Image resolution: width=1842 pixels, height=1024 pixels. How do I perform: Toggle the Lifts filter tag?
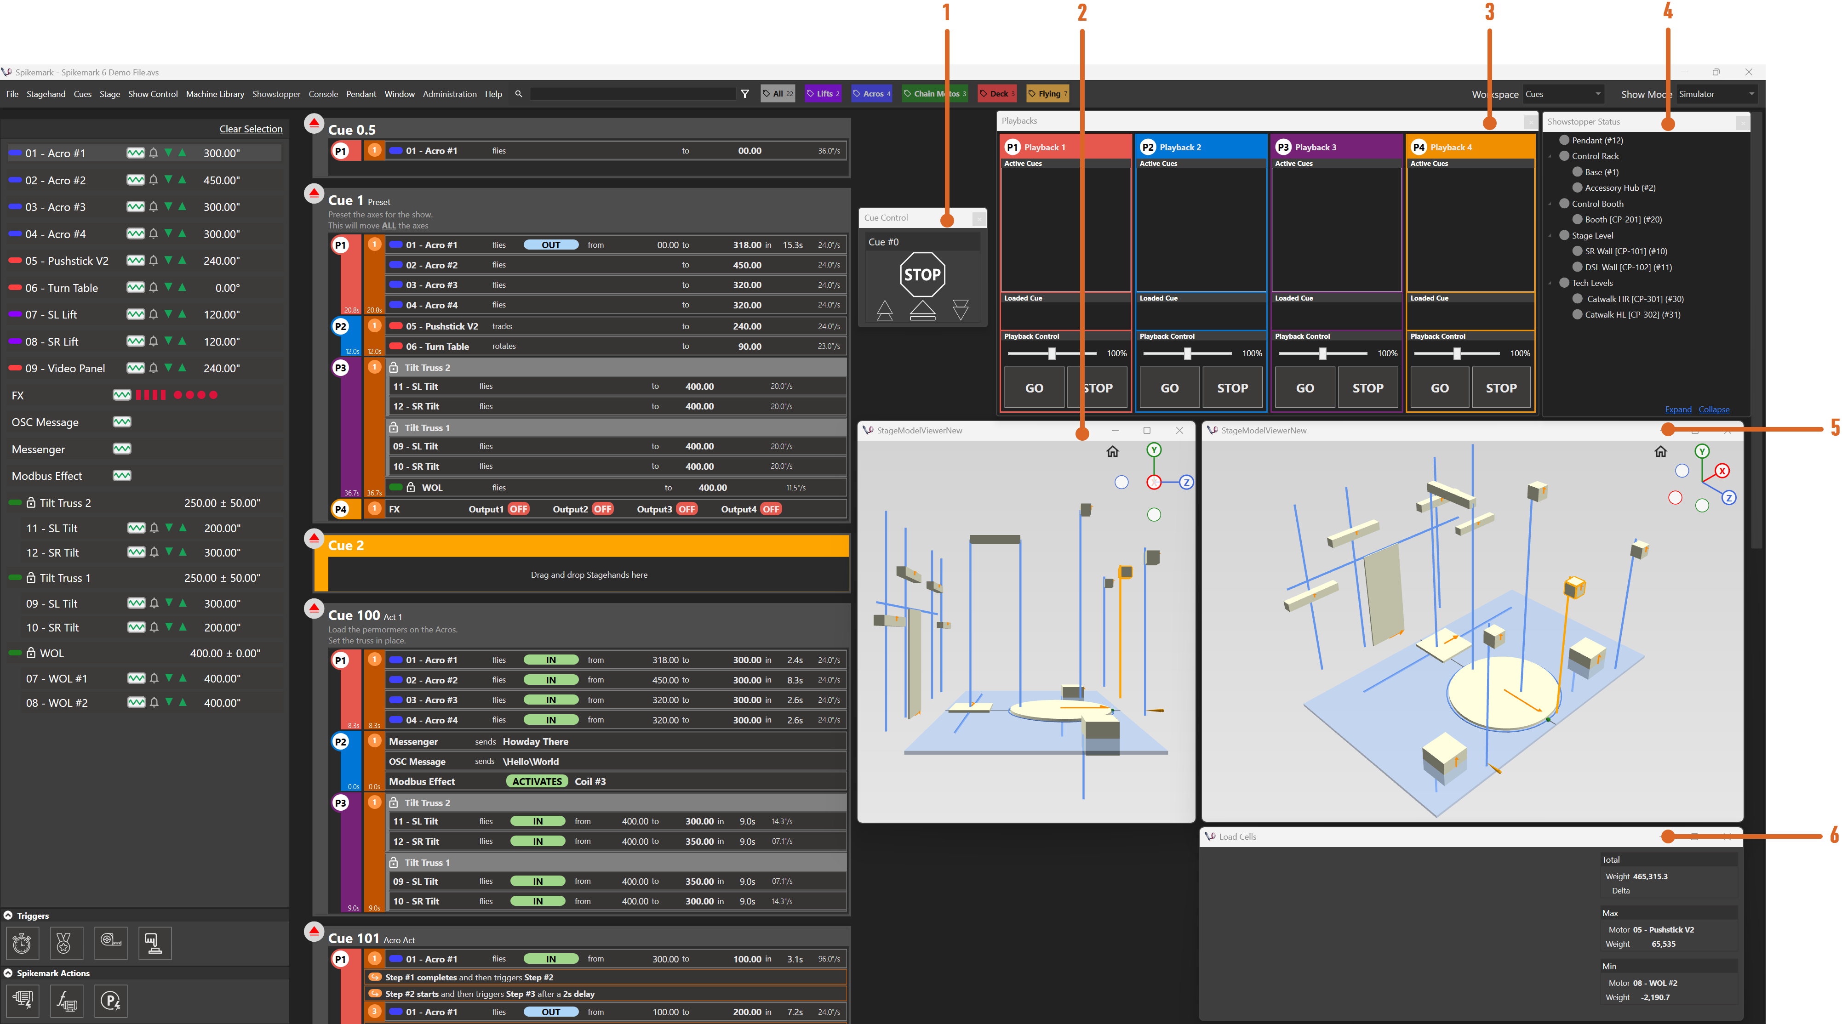pos(822,94)
